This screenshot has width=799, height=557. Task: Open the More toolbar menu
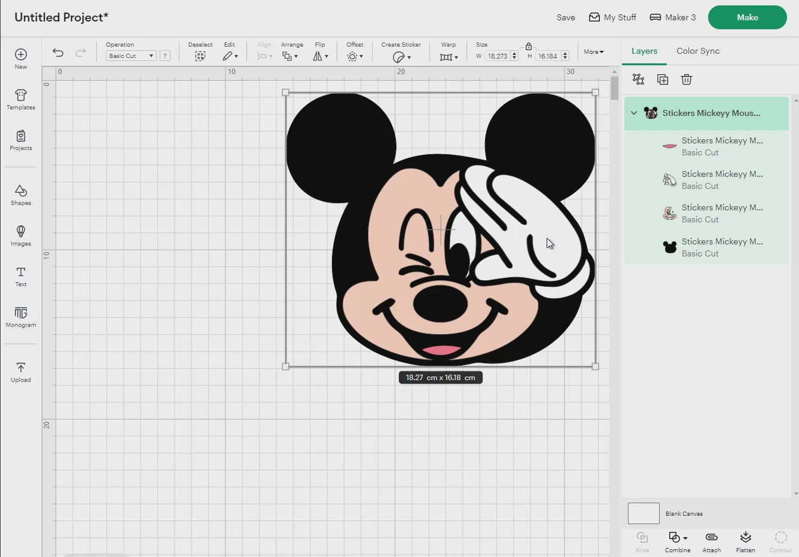pos(594,52)
